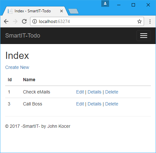This screenshot has width=156, height=153.
Task: Select the Id column header
Action: coord(10,80)
